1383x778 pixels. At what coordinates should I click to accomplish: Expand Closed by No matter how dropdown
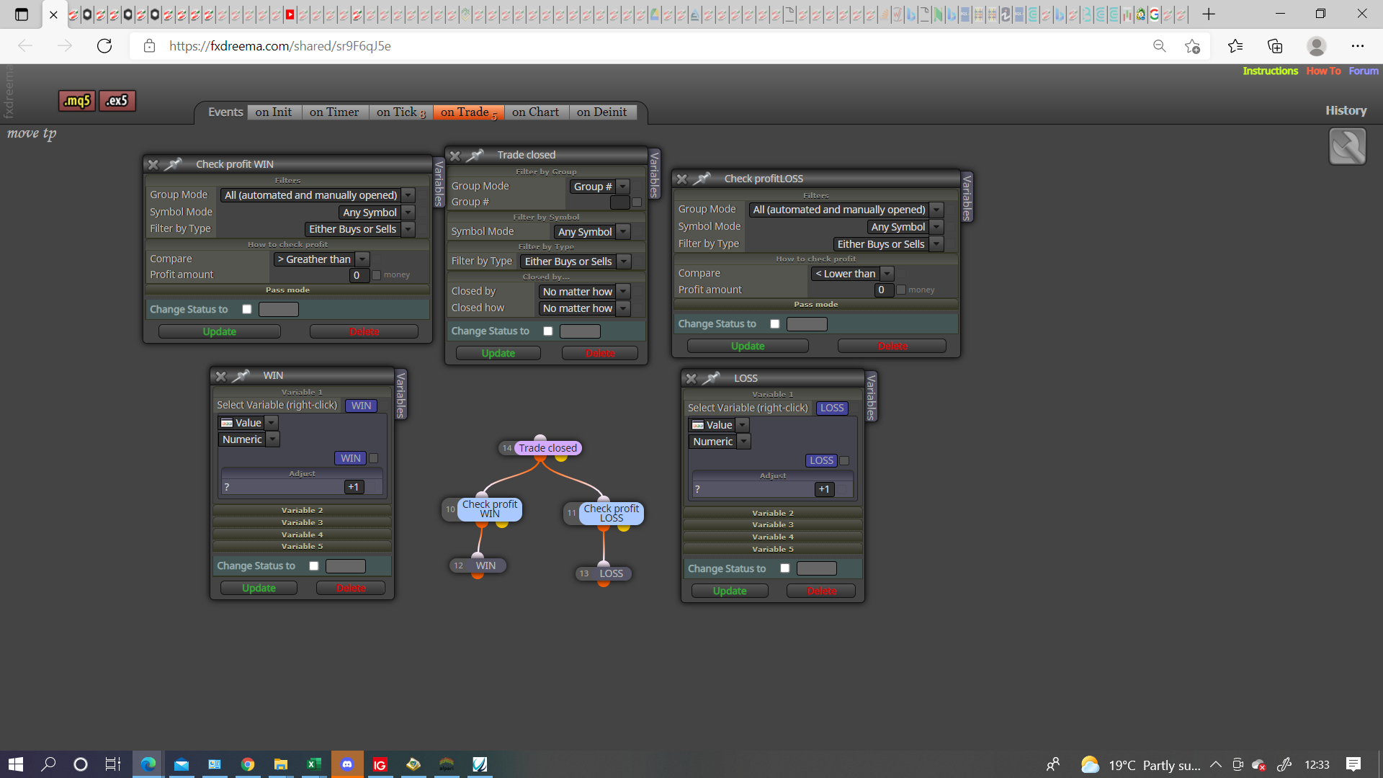pos(584,292)
